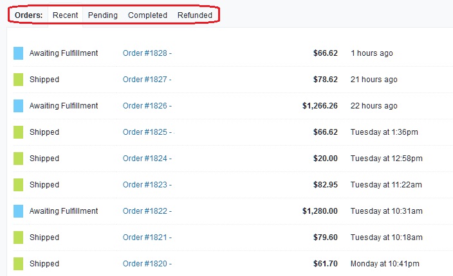The image size is (453, 276).
Task: Click blue status square for Order #1822
Action: [x=18, y=211]
